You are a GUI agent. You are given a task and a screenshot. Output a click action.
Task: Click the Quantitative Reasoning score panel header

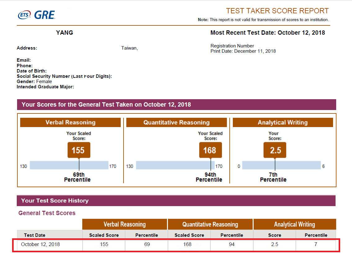(176, 122)
